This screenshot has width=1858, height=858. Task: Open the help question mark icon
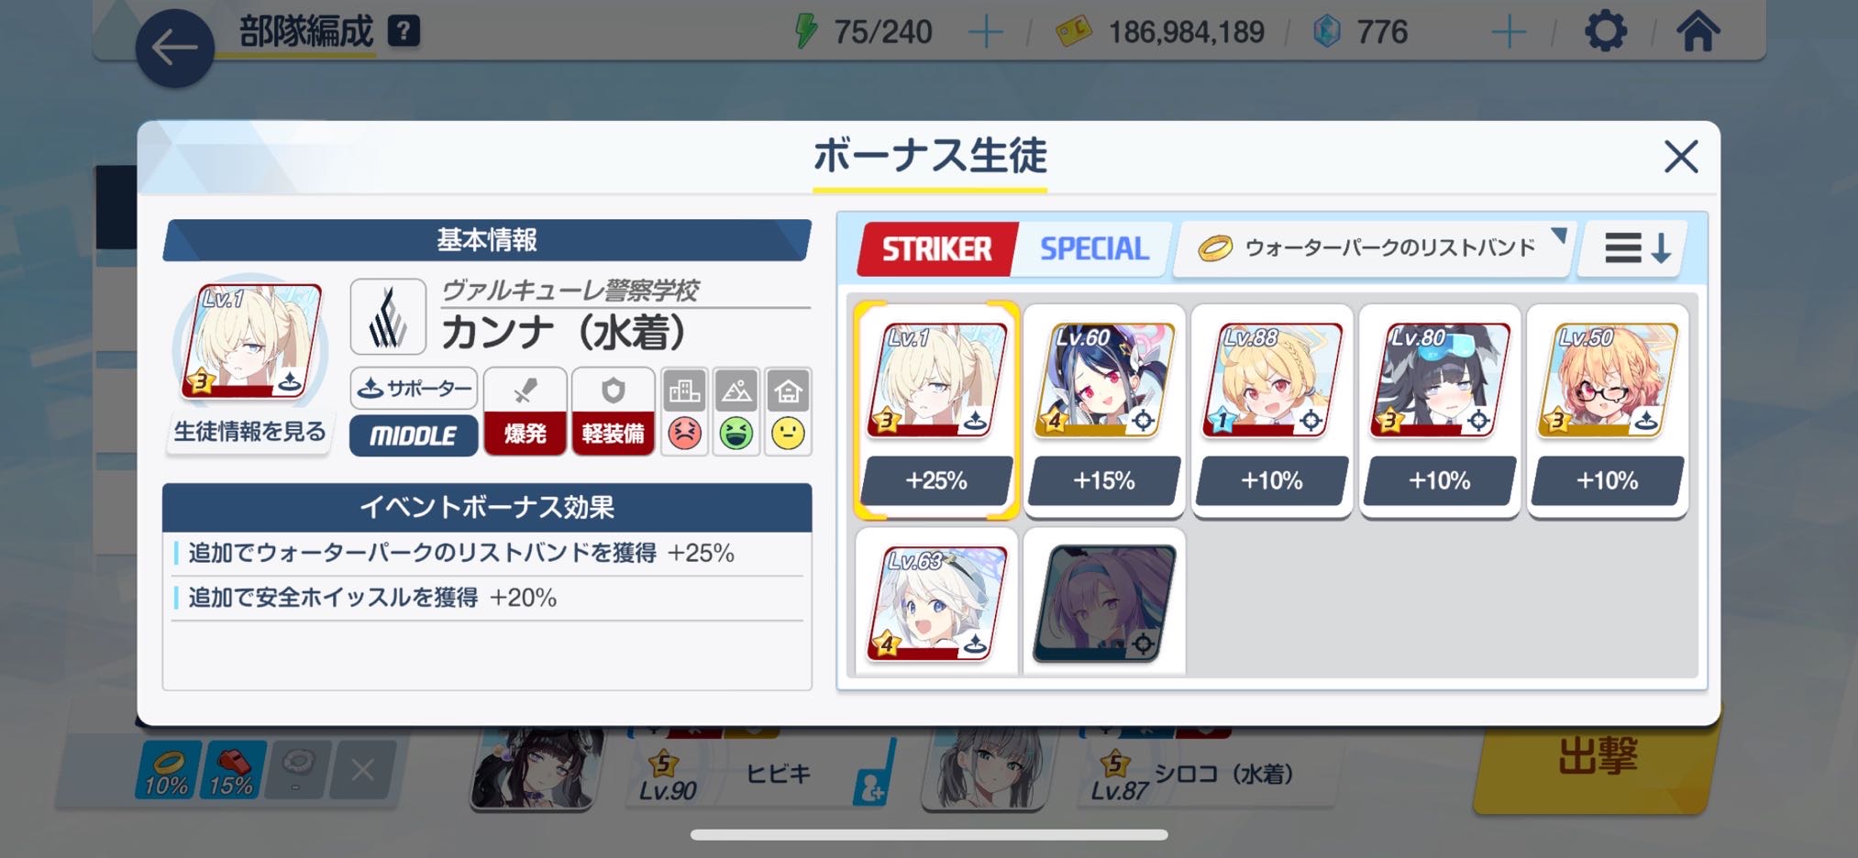tap(404, 31)
